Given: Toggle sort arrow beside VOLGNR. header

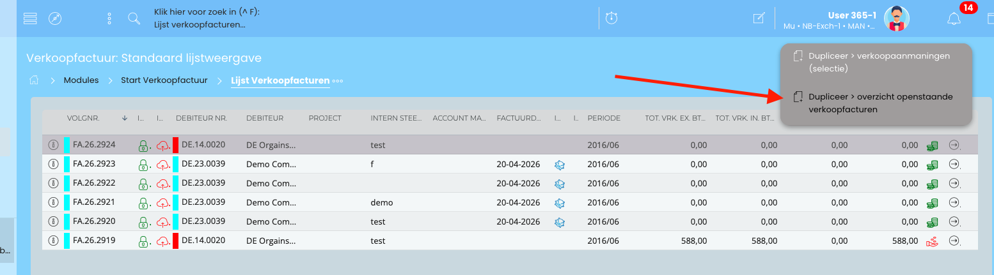Looking at the screenshot, I should pos(124,118).
